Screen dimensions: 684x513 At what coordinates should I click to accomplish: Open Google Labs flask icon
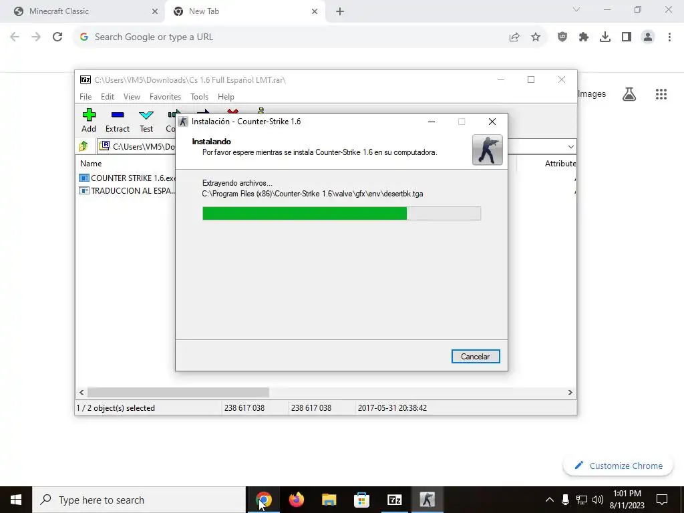[x=629, y=94]
